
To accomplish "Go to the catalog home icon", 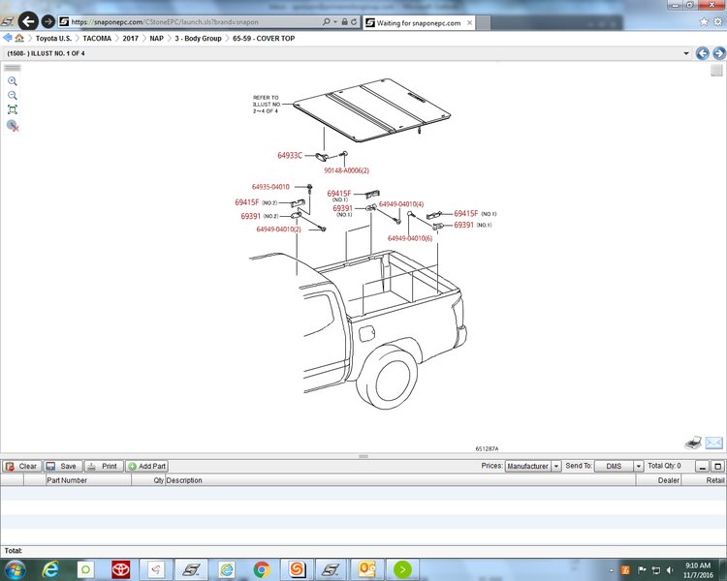I will coord(19,38).
